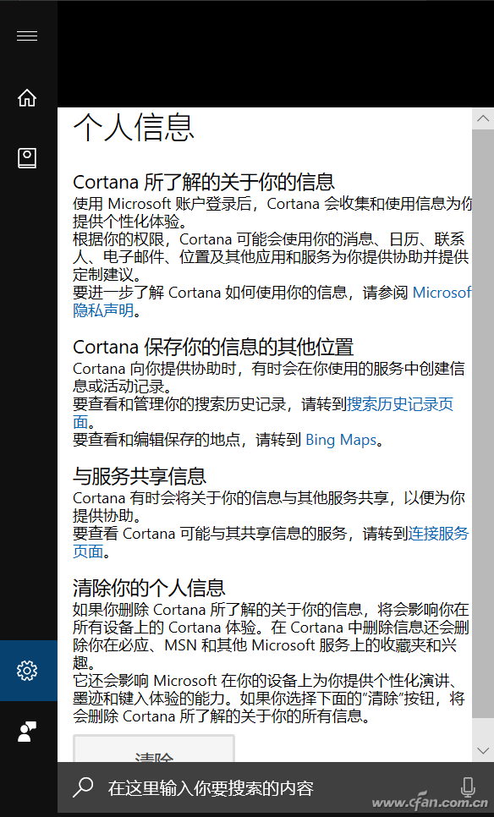This screenshot has width=494, height=817.
Task: Click heading Cortana 保存你的信息的其他位置
Action: [214, 347]
